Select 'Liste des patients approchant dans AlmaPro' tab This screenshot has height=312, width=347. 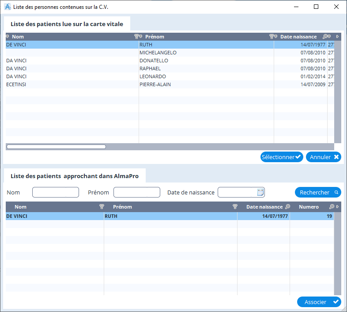click(x=75, y=176)
